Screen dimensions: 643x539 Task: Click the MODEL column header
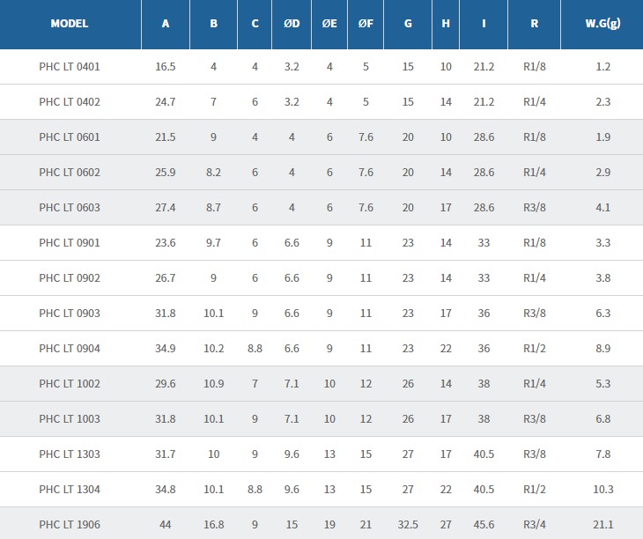click(70, 24)
